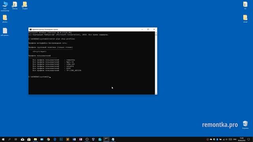253x142 pixels.
Task: Open VirtualBox cube icon on taskbar
Action: [93, 139]
